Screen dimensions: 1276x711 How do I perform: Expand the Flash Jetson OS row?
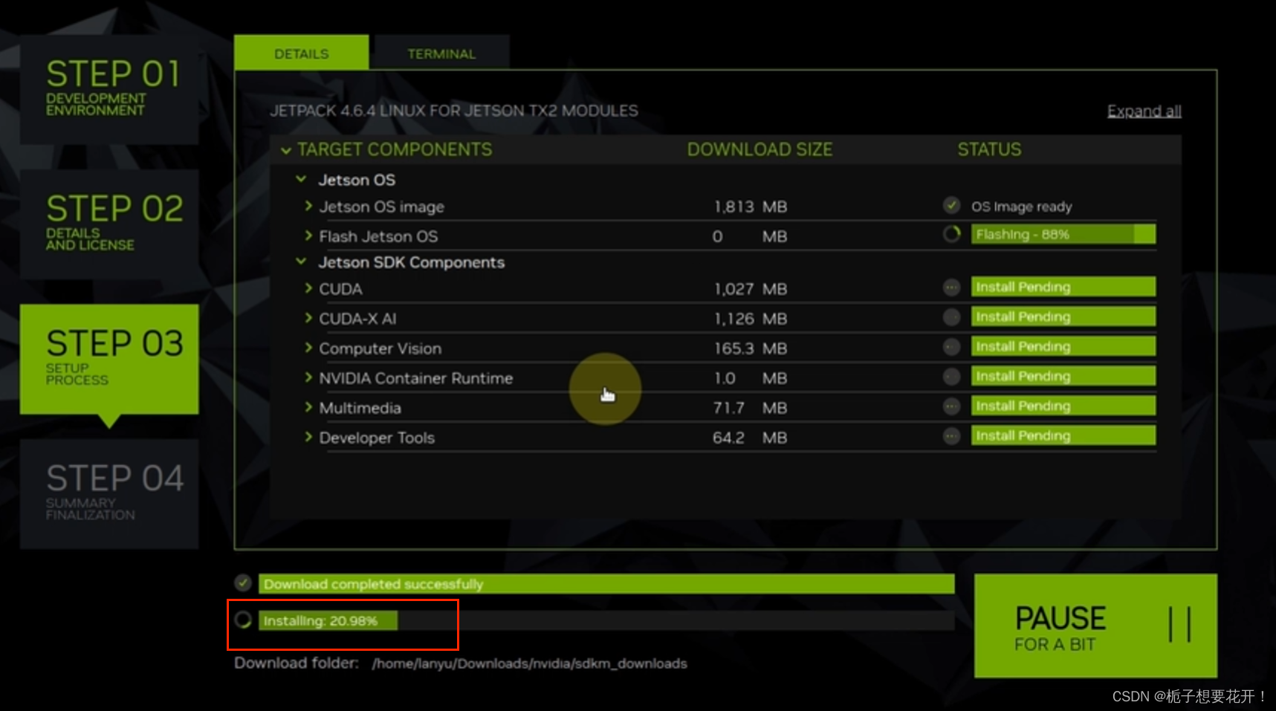click(x=308, y=236)
